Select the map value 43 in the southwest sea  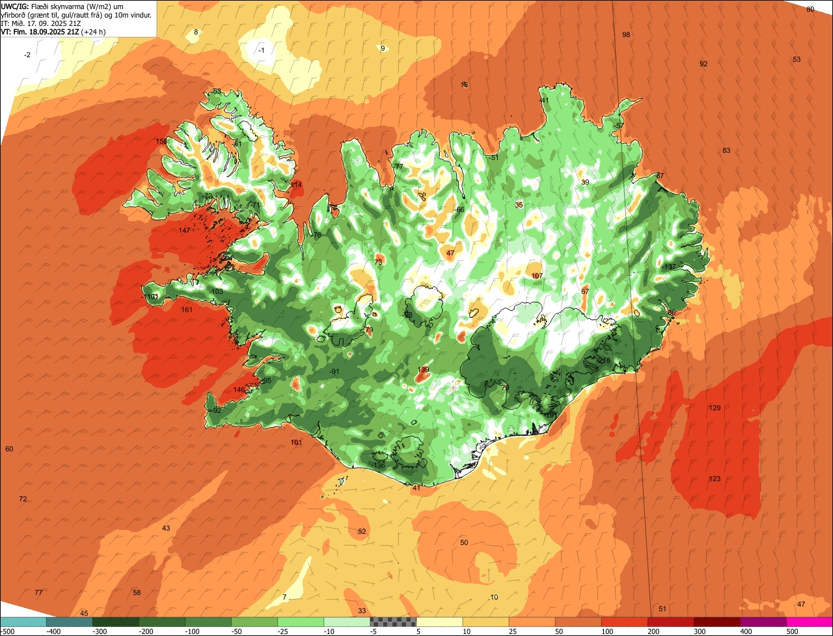coord(166,528)
